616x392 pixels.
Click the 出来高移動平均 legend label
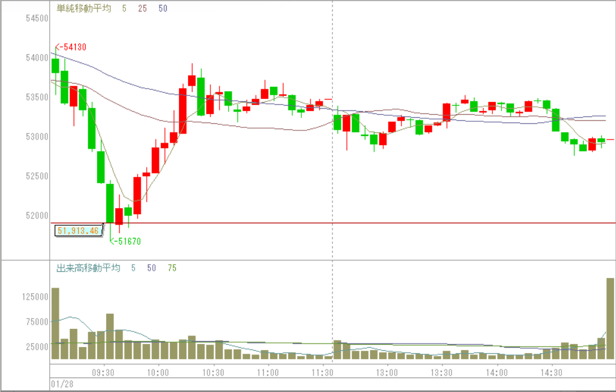(89, 268)
